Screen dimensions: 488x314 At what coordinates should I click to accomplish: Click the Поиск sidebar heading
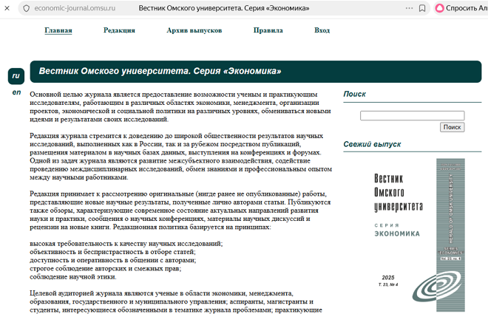pos(354,95)
